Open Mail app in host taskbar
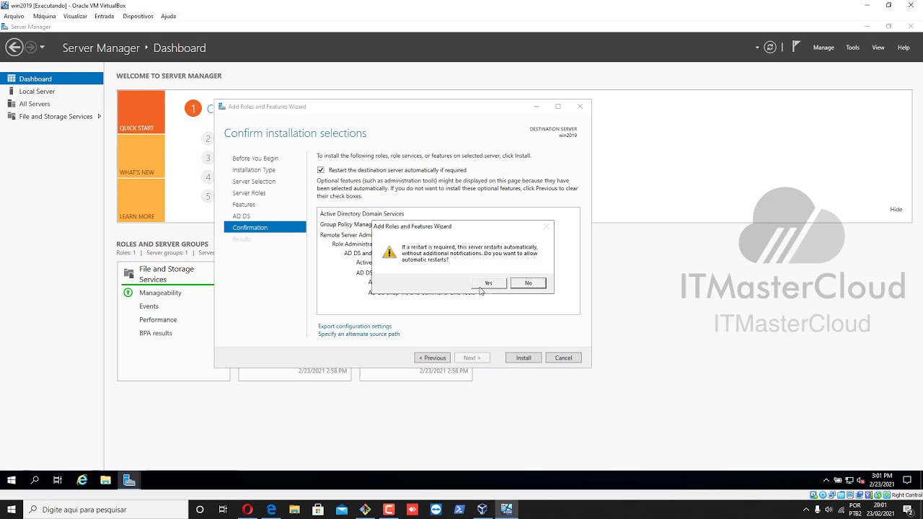 tap(342, 510)
